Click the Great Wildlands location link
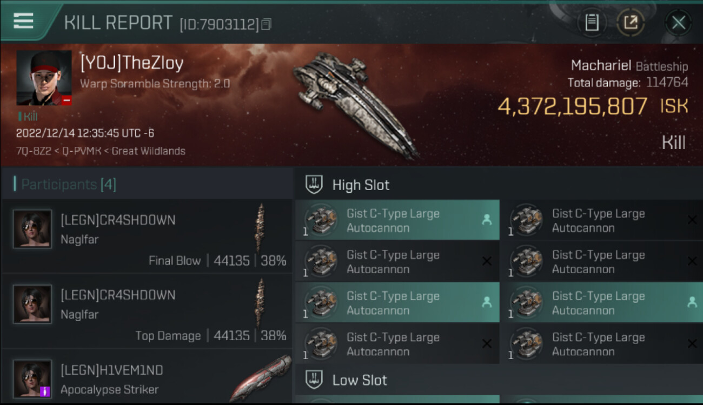The width and height of the screenshot is (703, 405). click(x=148, y=151)
